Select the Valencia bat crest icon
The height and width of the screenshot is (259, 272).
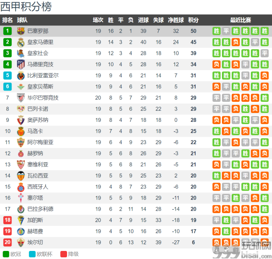21,176
